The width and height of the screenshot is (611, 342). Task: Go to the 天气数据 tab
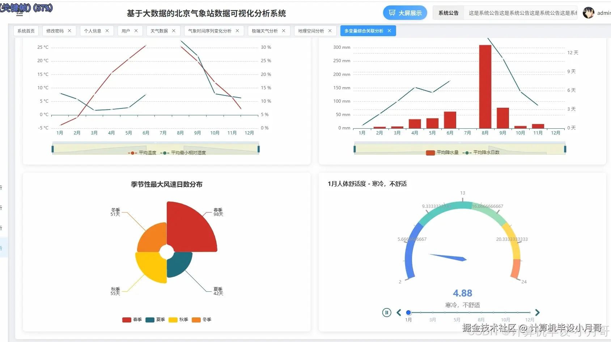click(159, 31)
